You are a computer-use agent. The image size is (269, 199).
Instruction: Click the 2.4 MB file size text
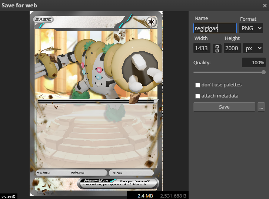[145, 196]
